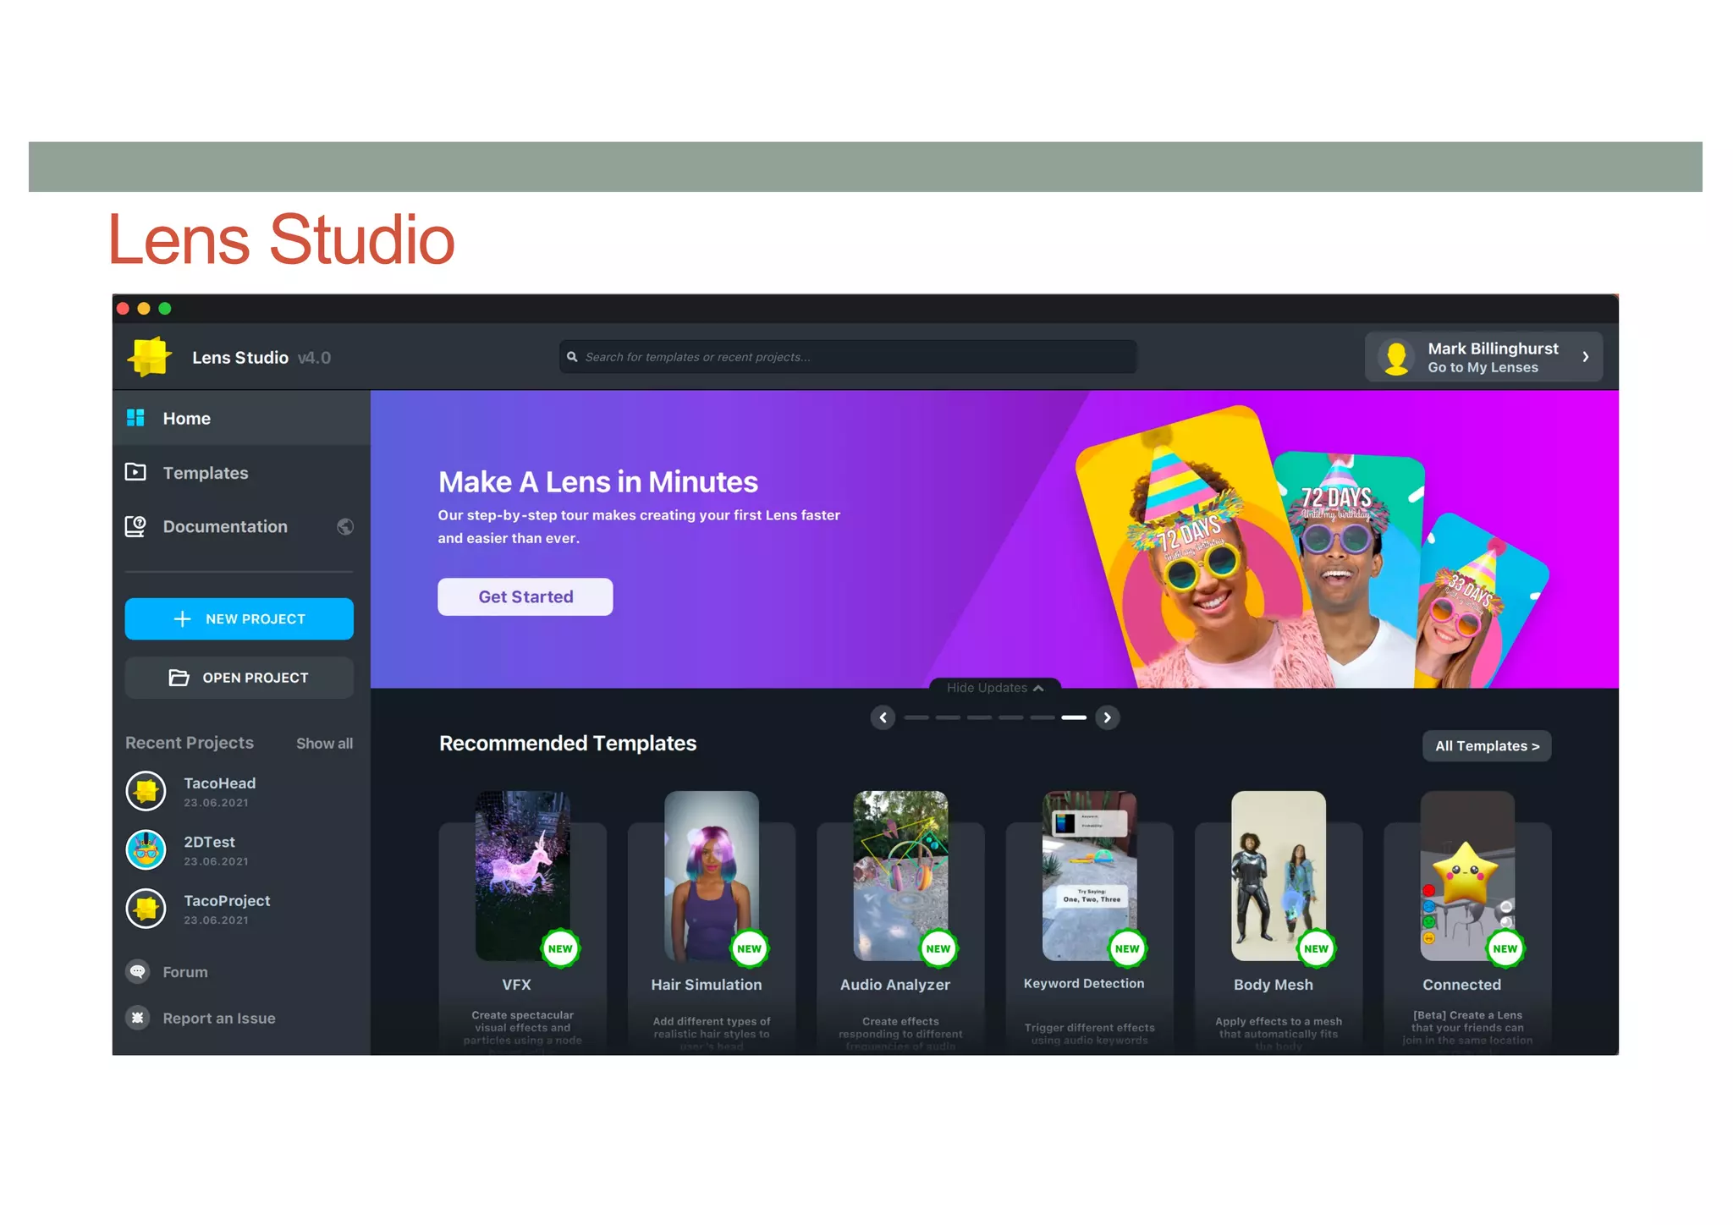1733x1225 pixels.
Task: Focus the template search field
Action: [848, 357]
